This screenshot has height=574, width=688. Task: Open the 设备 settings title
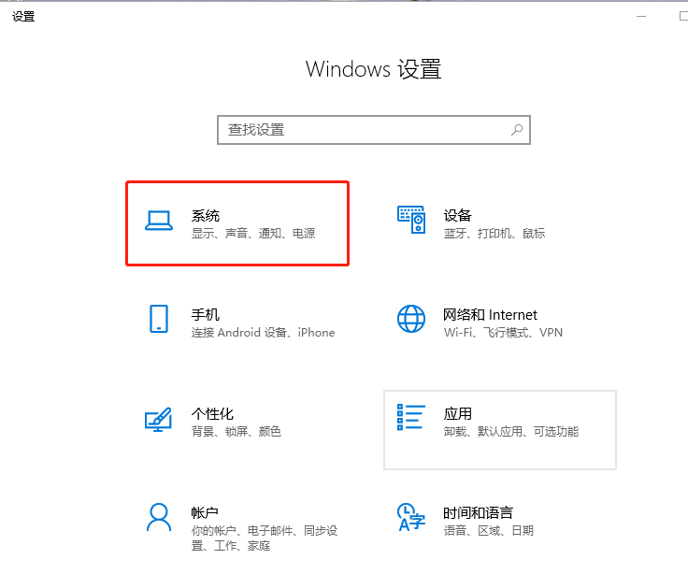coord(458,215)
